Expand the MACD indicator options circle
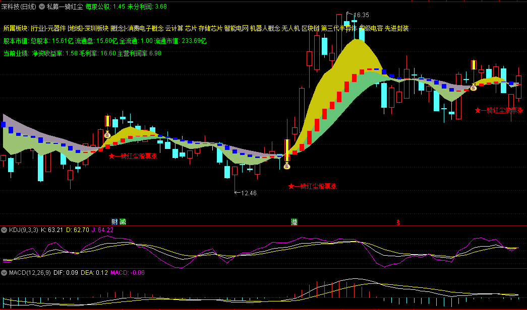 (4, 272)
